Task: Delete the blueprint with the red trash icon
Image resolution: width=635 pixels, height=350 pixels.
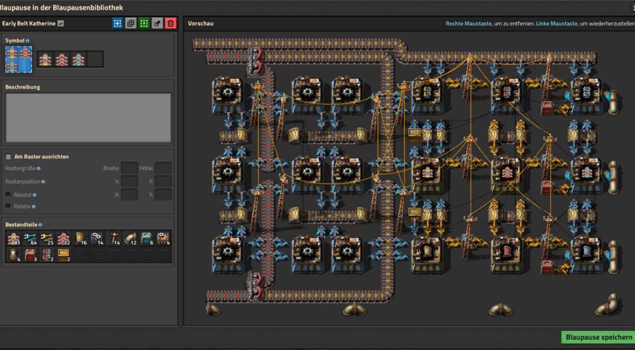Action: [170, 24]
